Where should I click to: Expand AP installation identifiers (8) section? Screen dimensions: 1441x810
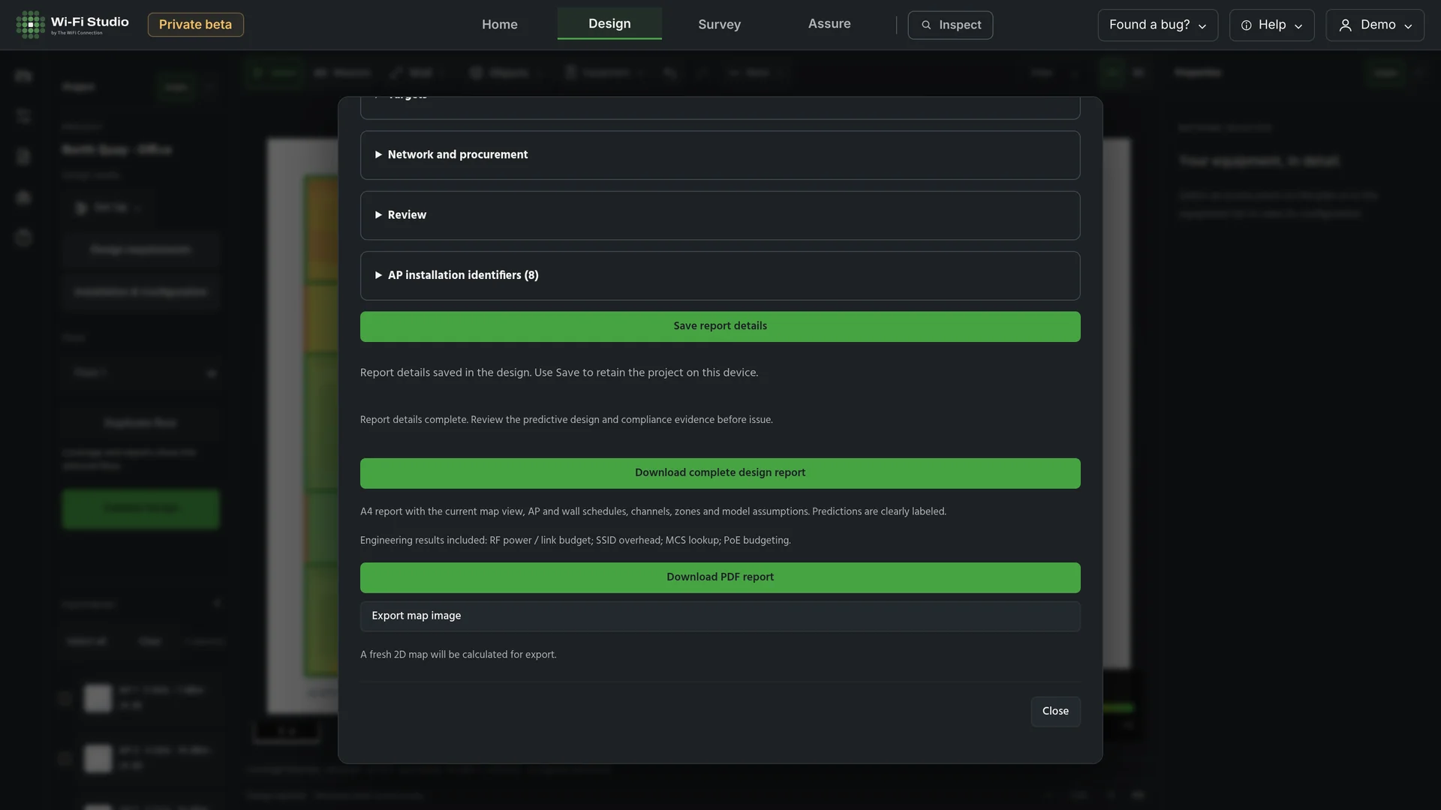click(720, 275)
